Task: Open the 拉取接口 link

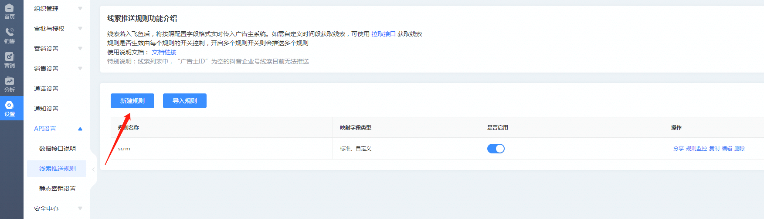Action: 384,34
